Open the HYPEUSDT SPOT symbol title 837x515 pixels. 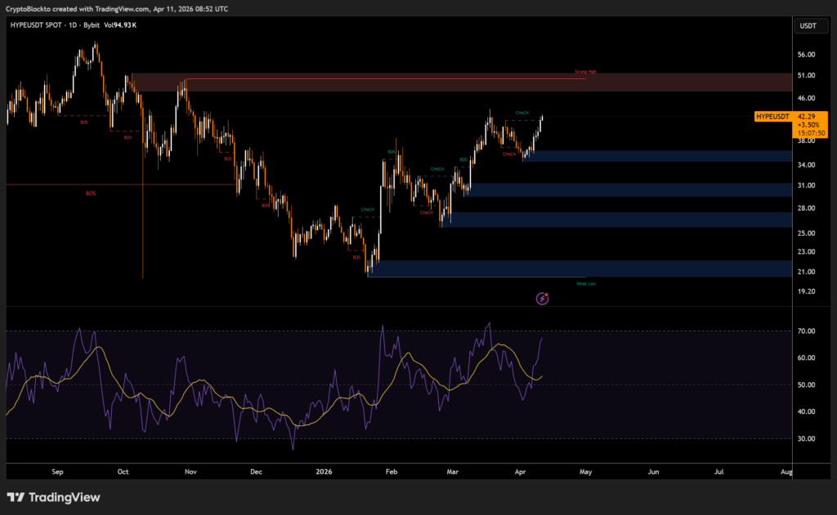tap(39, 25)
